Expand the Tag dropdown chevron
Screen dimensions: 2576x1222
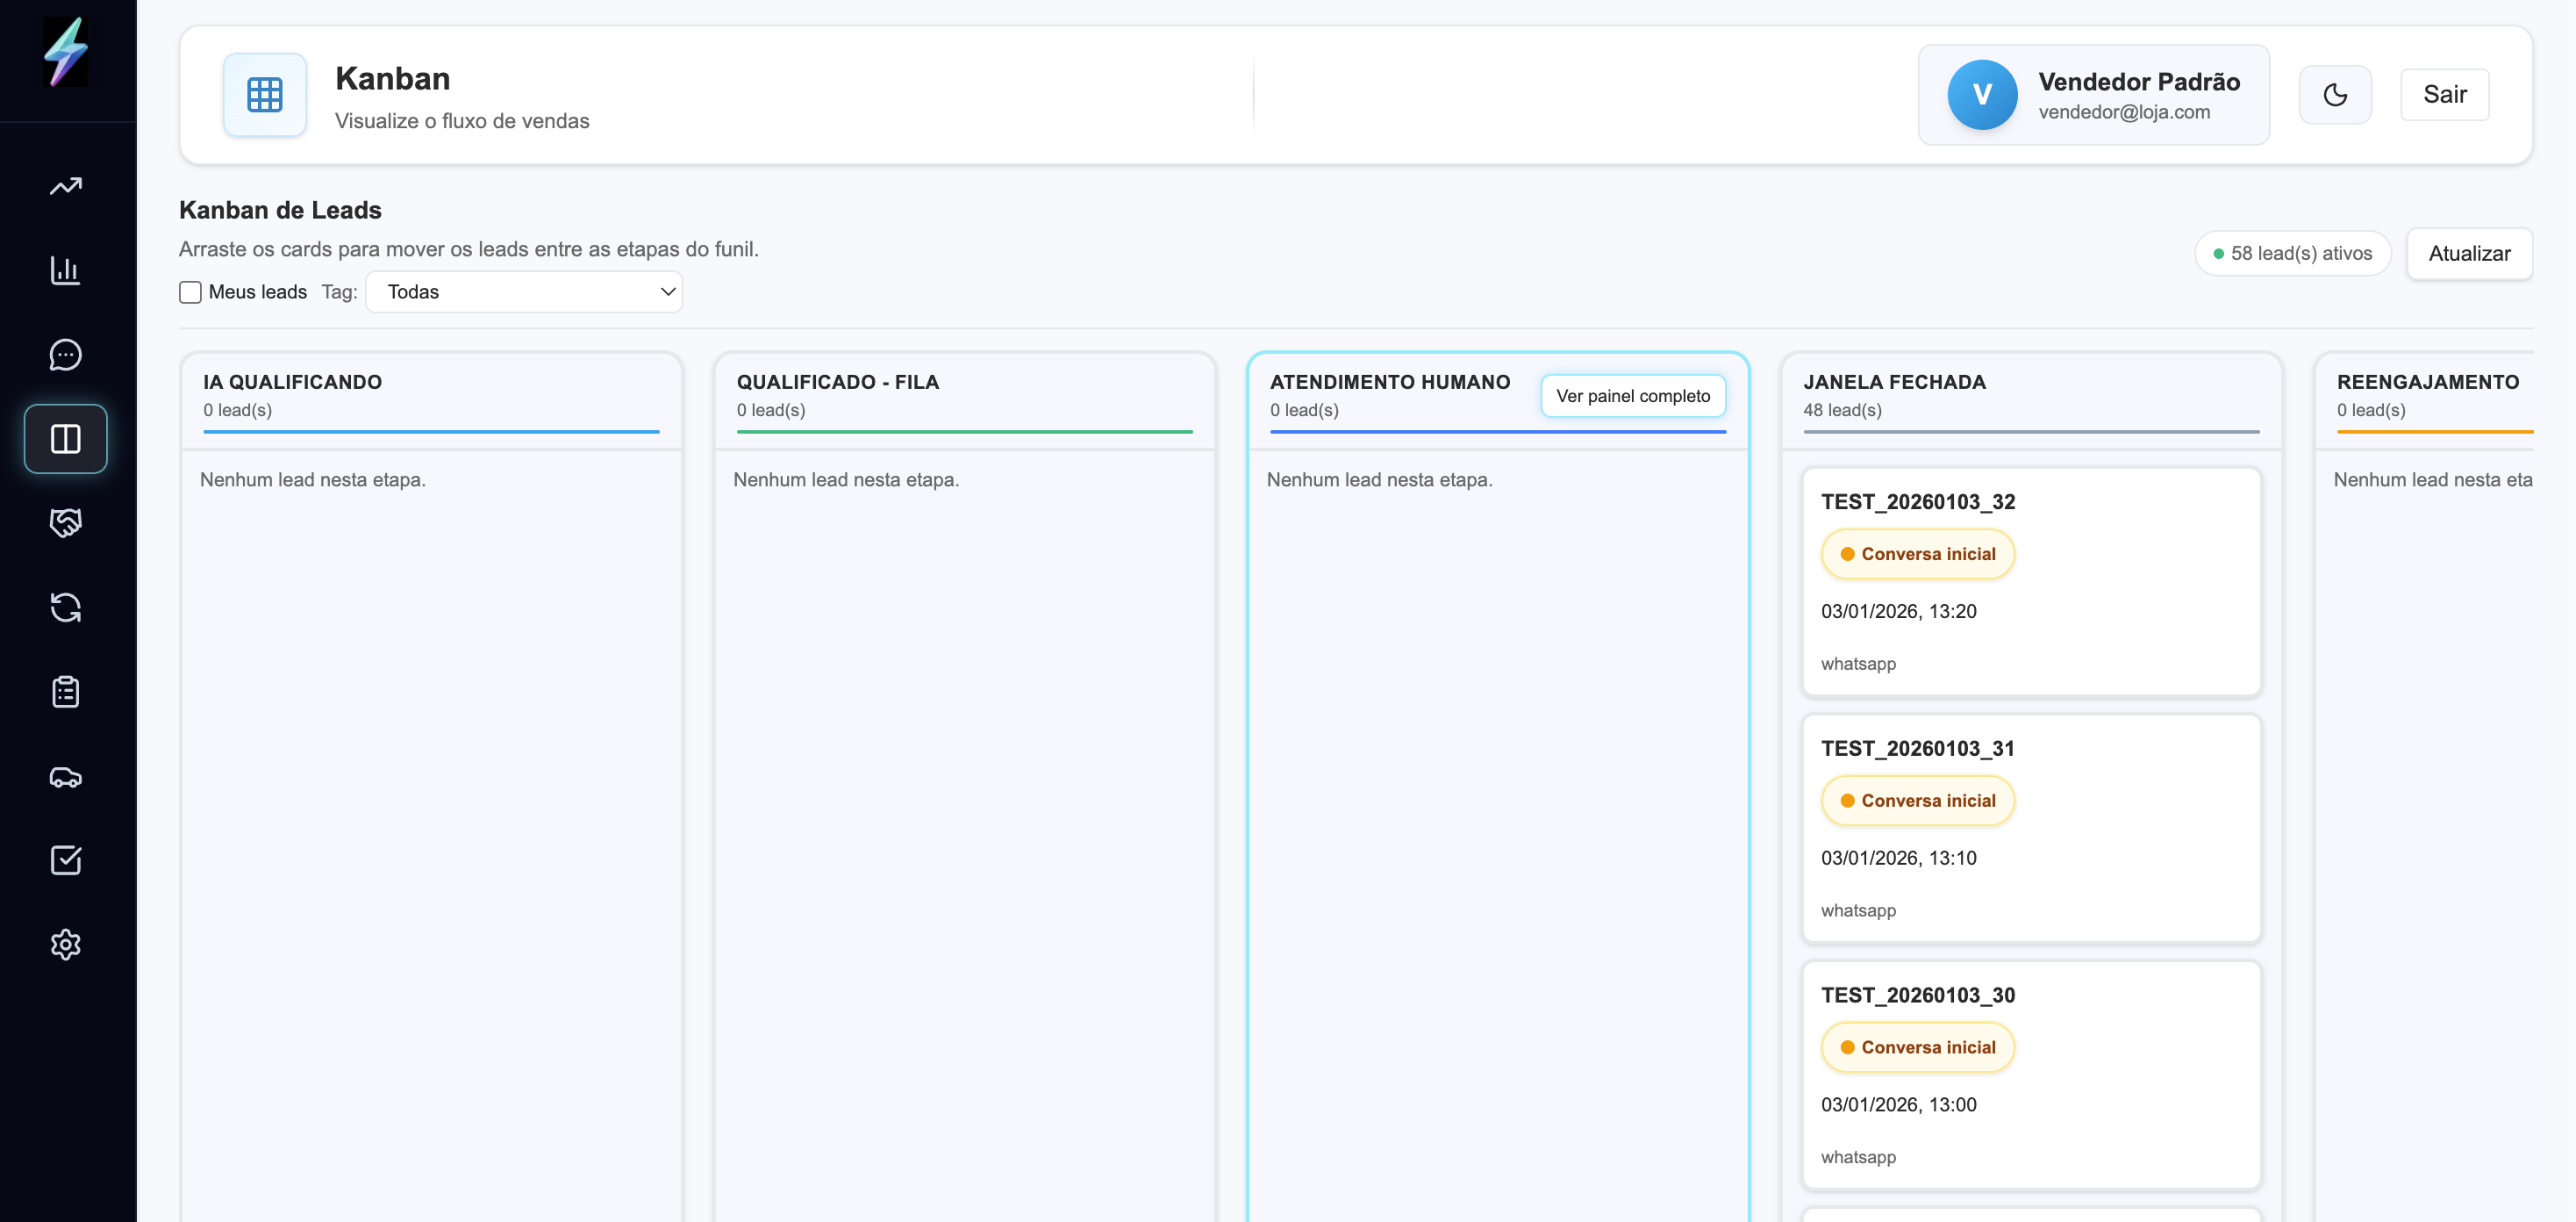tap(667, 291)
